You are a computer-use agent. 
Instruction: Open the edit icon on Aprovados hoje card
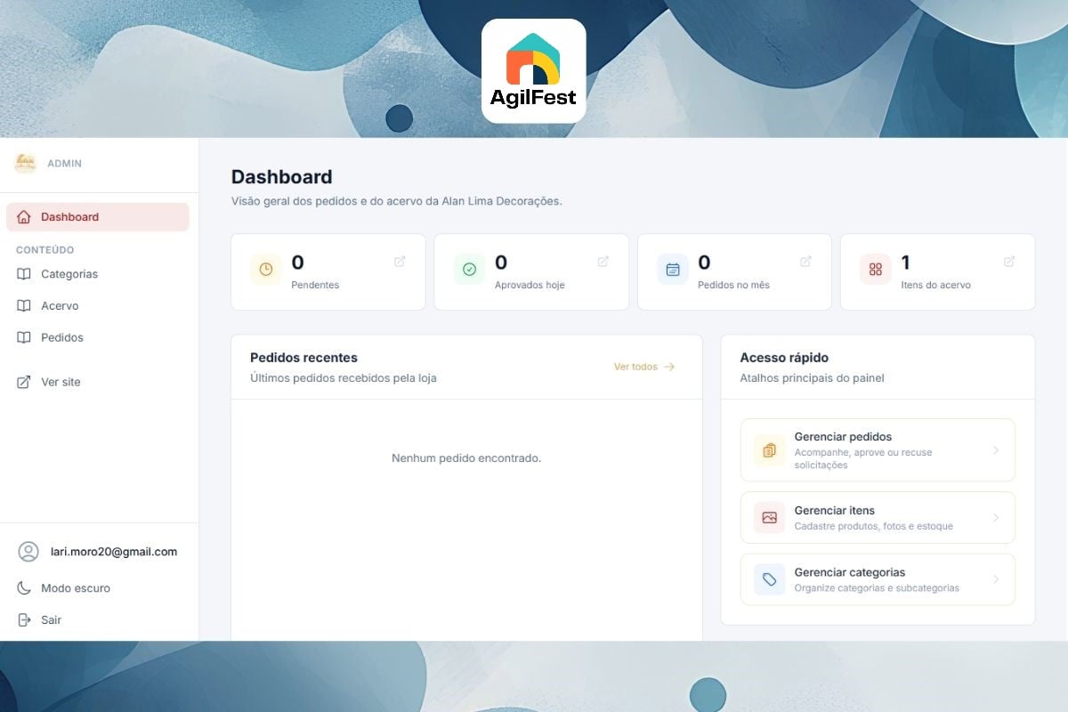pyautogui.click(x=603, y=262)
